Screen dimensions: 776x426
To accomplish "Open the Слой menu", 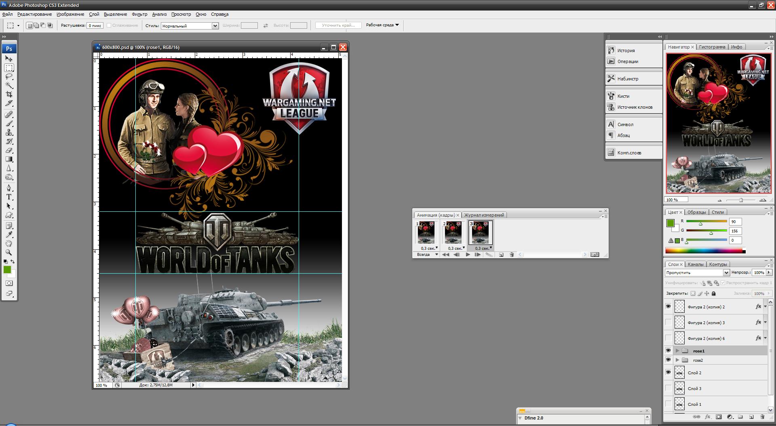I will [x=94, y=14].
